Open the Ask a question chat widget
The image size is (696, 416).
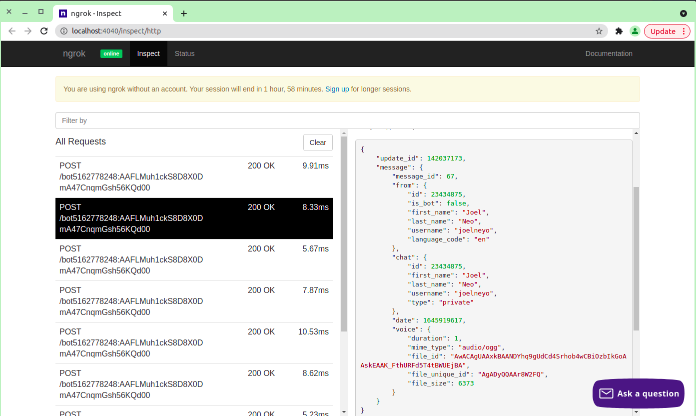point(638,393)
